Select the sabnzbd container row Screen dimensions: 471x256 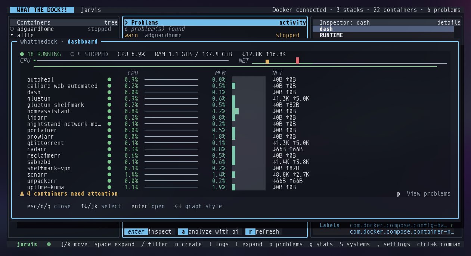coord(235,162)
